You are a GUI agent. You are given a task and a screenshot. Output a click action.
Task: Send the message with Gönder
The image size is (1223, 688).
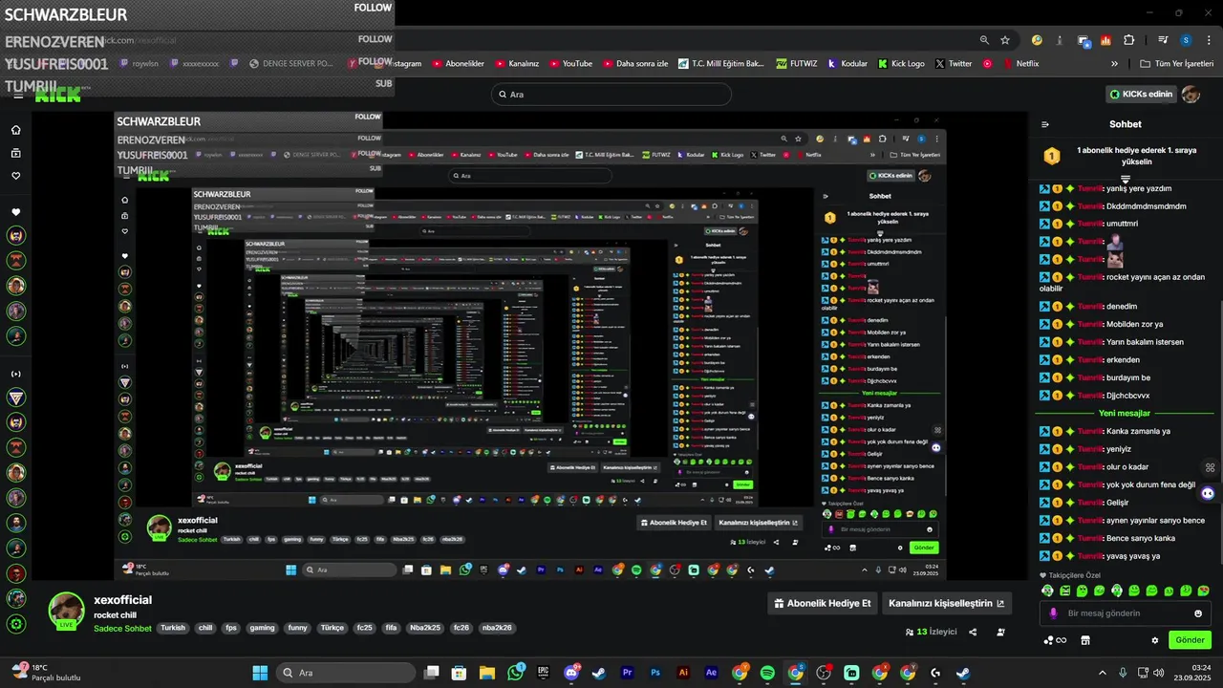click(1190, 640)
